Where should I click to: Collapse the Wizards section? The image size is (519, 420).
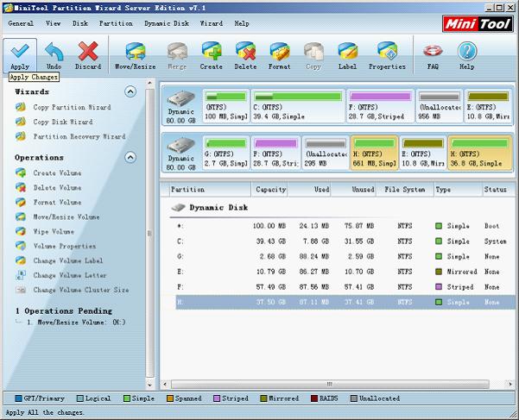pyautogui.click(x=130, y=91)
